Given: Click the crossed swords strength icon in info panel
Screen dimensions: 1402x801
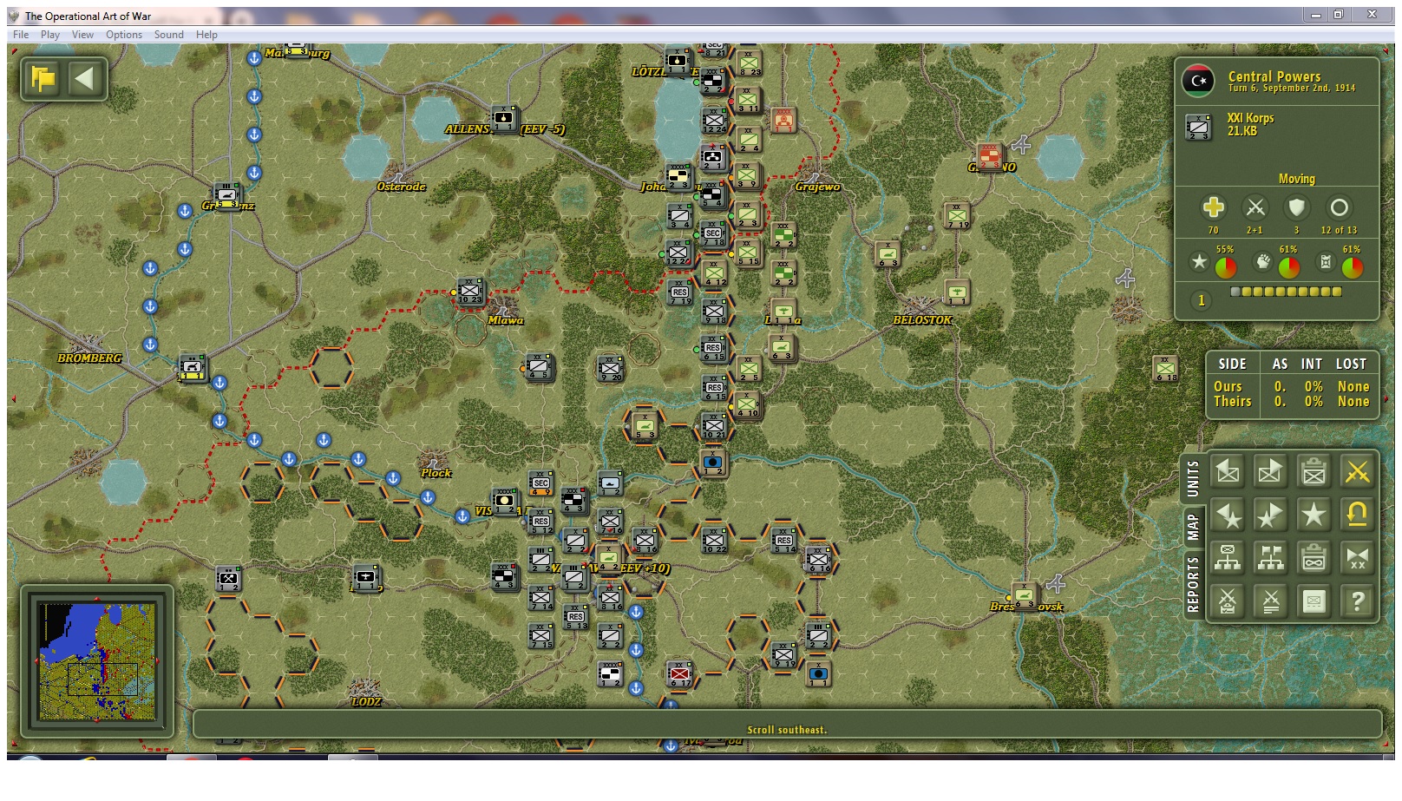Looking at the screenshot, I should click(1255, 207).
